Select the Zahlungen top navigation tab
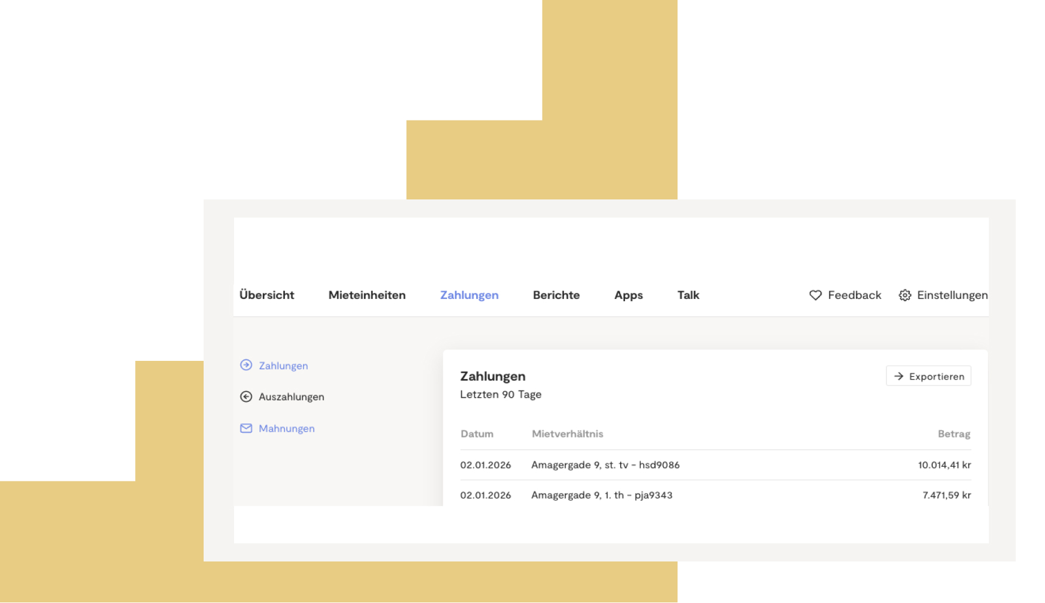1045x603 pixels. (469, 295)
